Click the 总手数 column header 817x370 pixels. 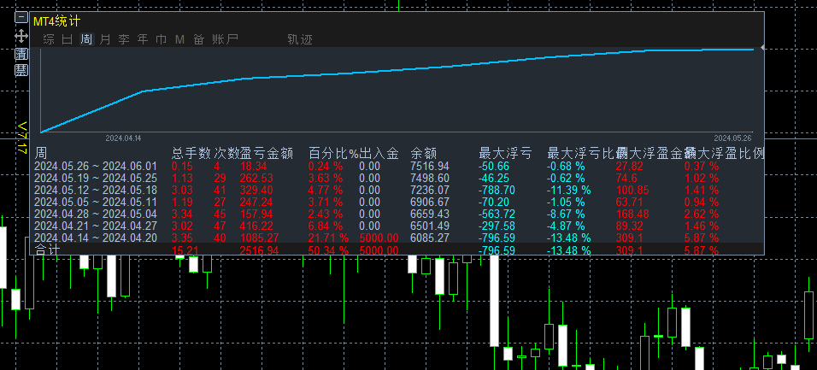click(191, 153)
